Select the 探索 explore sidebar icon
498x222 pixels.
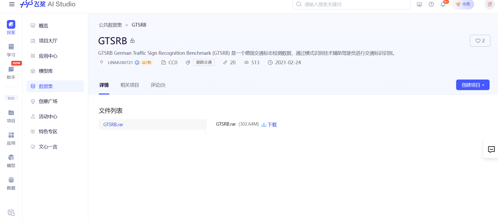click(11, 27)
